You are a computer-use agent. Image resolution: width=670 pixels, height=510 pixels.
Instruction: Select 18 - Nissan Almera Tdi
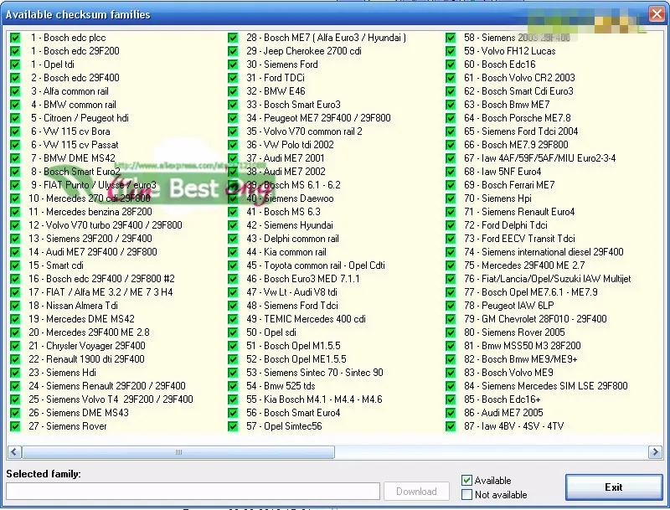click(x=73, y=306)
